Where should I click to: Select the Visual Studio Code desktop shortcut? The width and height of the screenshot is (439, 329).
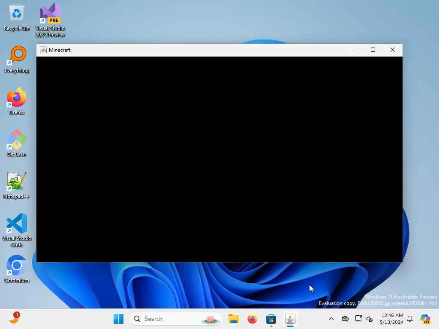pyautogui.click(x=17, y=230)
